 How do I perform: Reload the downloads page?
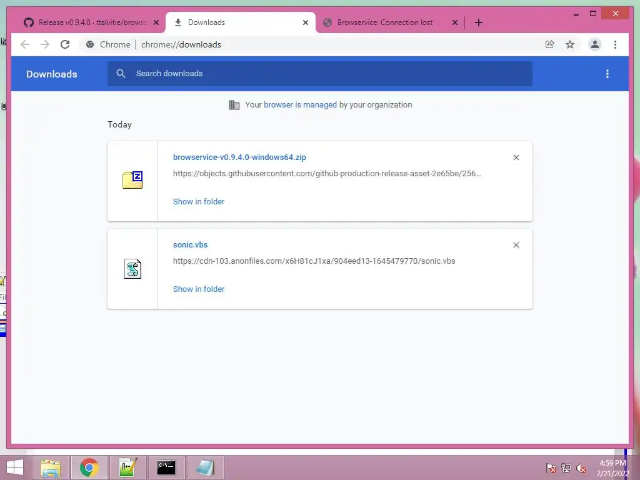pos(65,44)
